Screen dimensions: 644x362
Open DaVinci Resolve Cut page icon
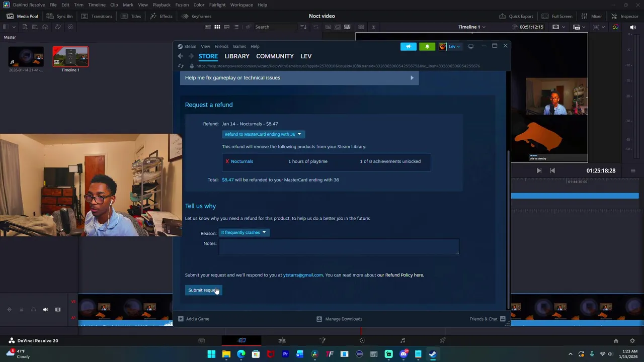[x=242, y=340]
